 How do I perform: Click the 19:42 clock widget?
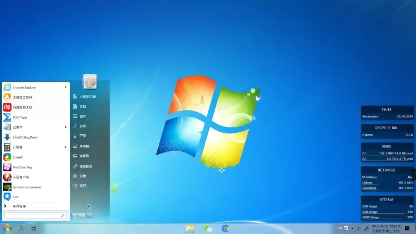[x=387, y=113]
